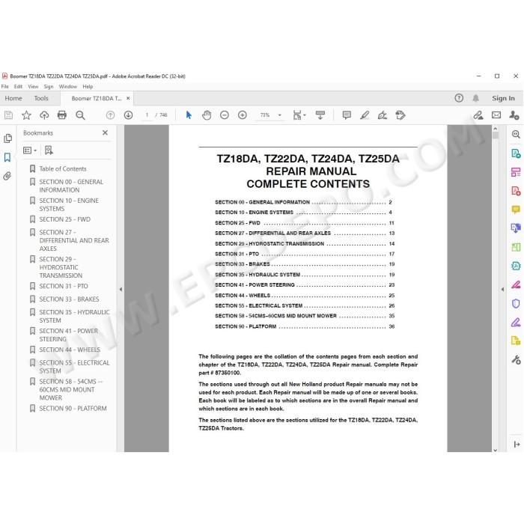Screen dimensions: 524x524
Task: Click the read mode scroll icon
Action: click(x=320, y=115)
